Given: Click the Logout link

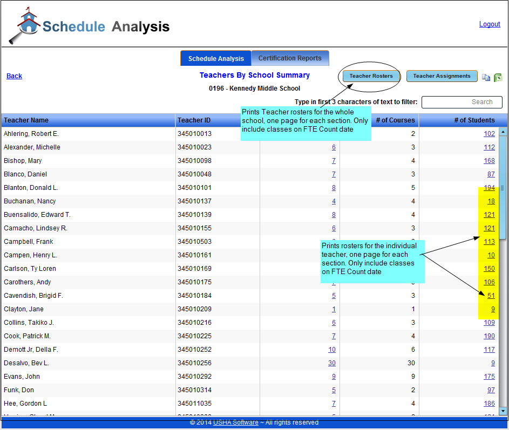Looking at the screenshot, I should (490, 24).
